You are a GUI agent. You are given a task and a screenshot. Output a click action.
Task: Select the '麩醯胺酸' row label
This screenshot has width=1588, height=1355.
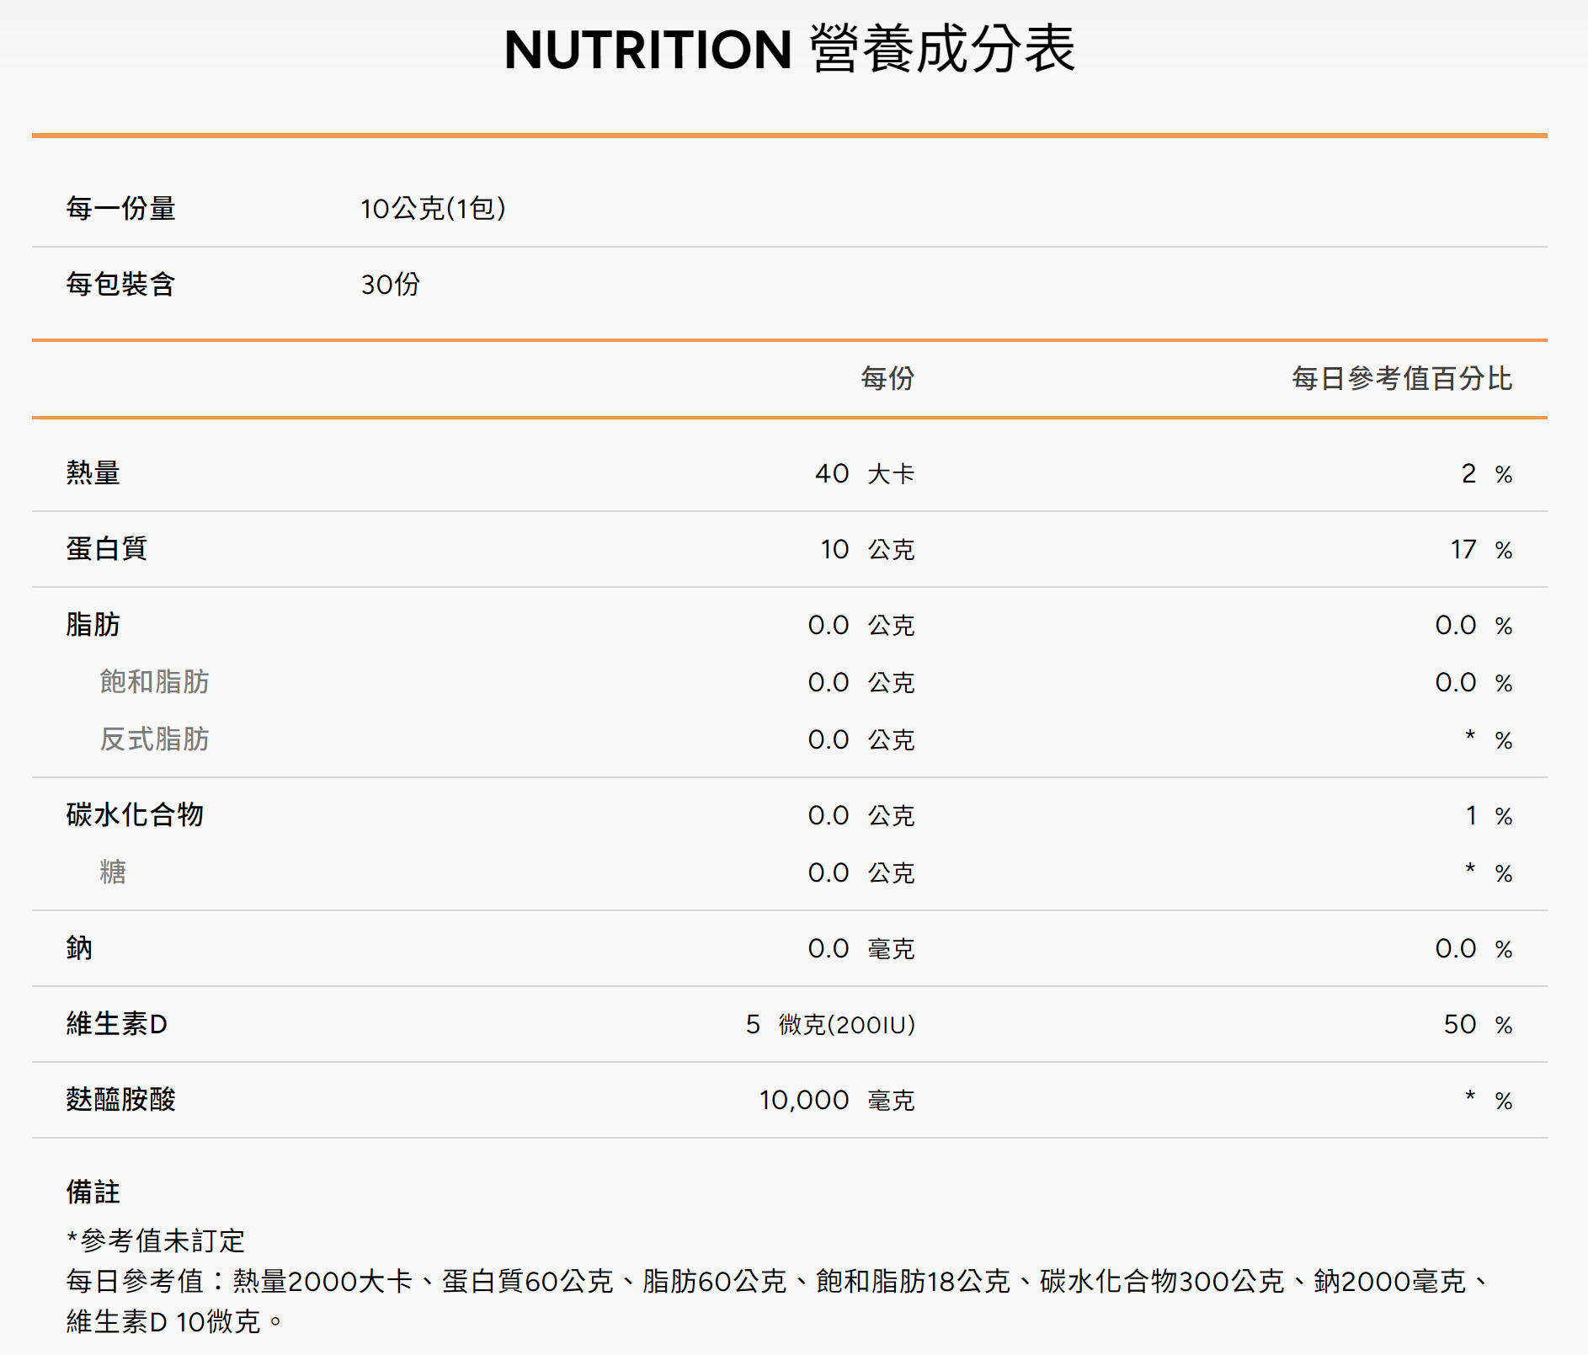click(x=121, y=1099)
